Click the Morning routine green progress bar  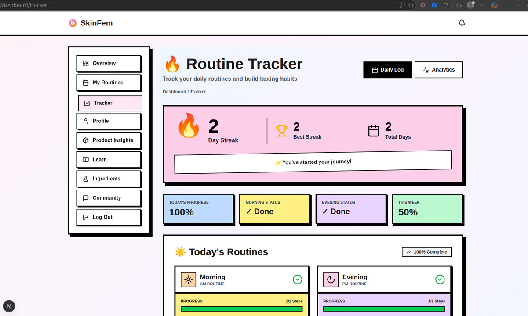[x=241, y=309]
